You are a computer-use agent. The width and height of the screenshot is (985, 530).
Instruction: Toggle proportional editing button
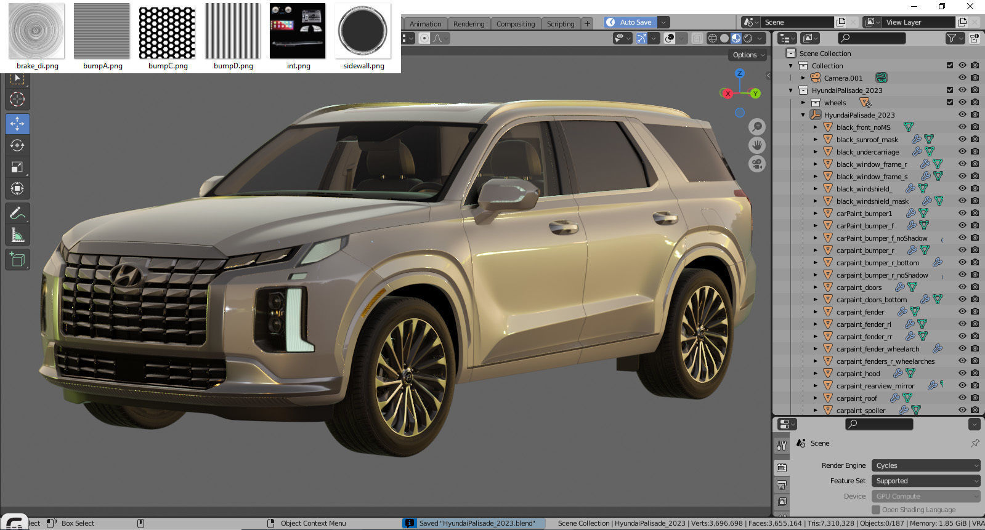424,38
